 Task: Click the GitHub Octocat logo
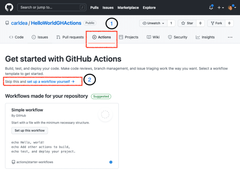click(x=9, y=7)
